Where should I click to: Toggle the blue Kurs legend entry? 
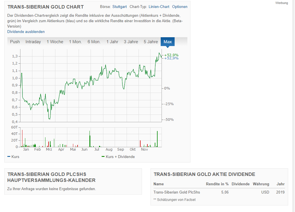pos(14,157)
